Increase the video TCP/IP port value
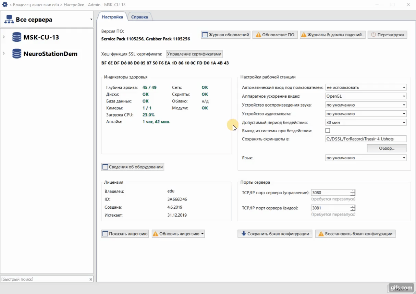The width and height of the screenshot is (416, 294). pos(353,206)
